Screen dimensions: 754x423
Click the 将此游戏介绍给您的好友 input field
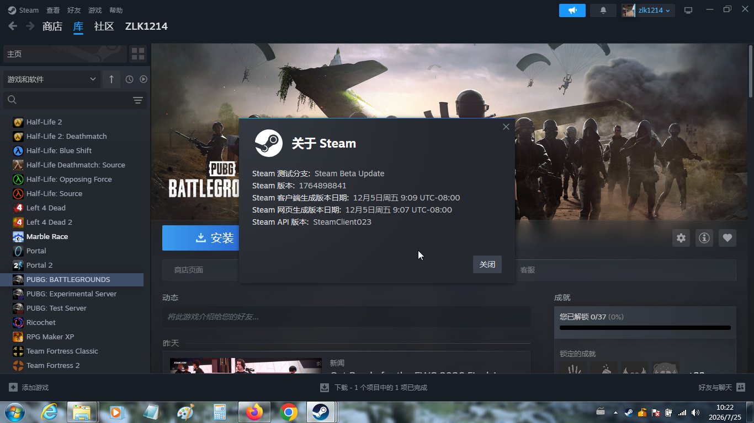click(347, 317)
